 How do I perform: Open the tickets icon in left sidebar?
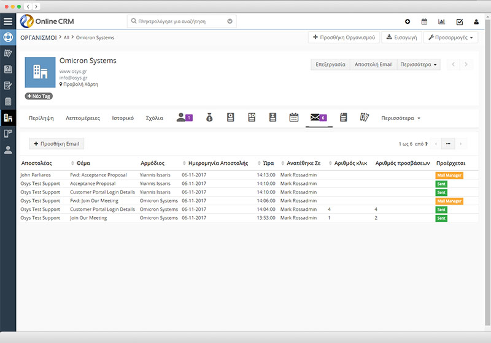pyautogui.click(x=8, y=53)
